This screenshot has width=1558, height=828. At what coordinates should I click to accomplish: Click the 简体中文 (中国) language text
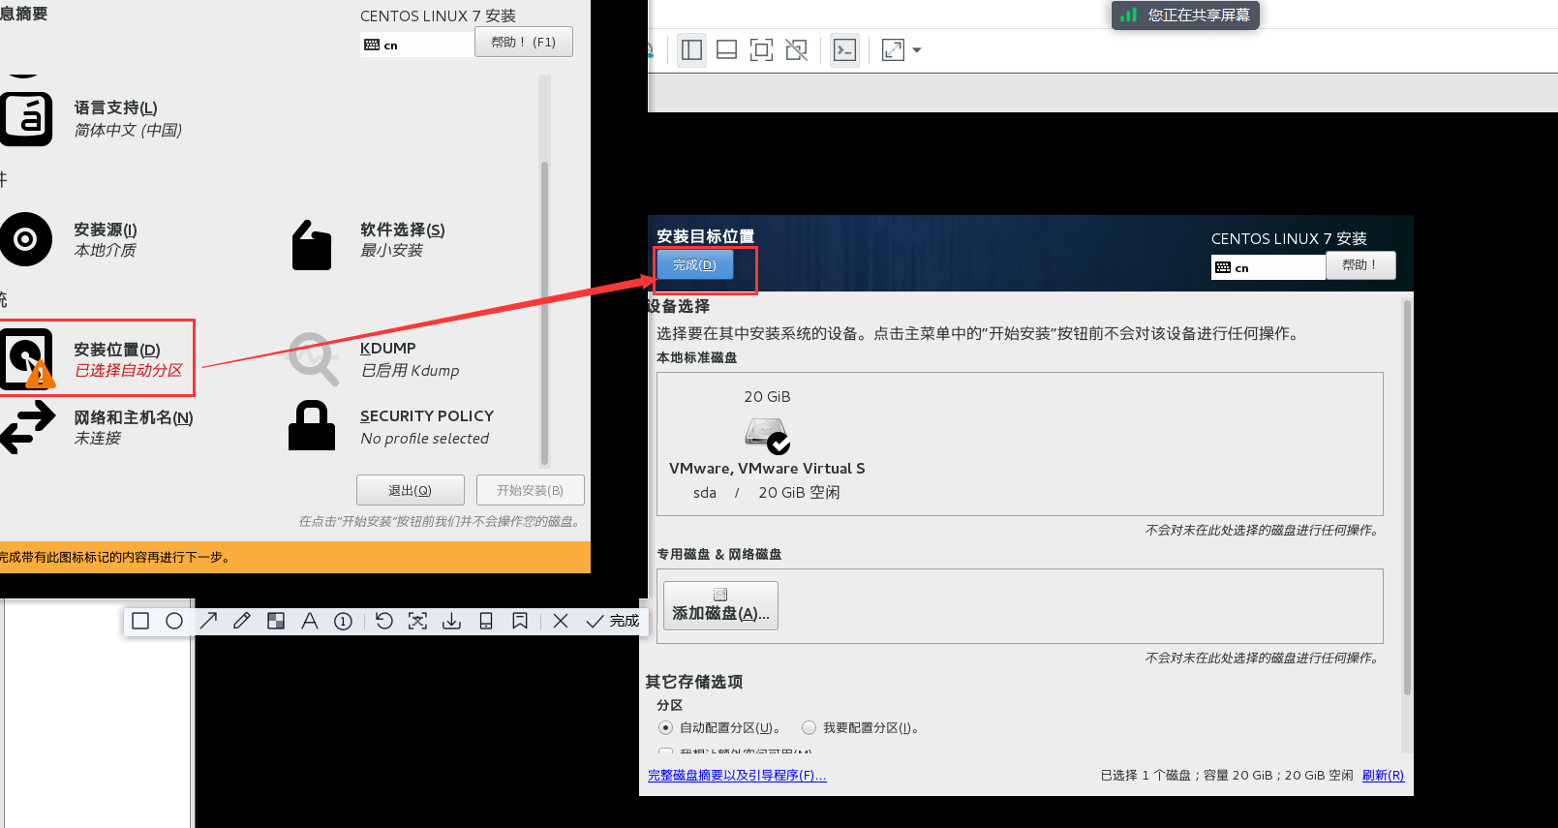click(128, 130)
